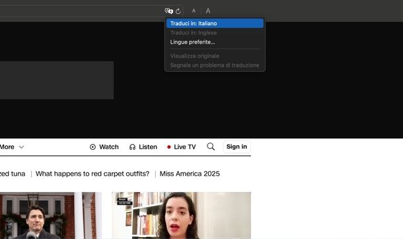Go to Live TV

click(181, 147)
